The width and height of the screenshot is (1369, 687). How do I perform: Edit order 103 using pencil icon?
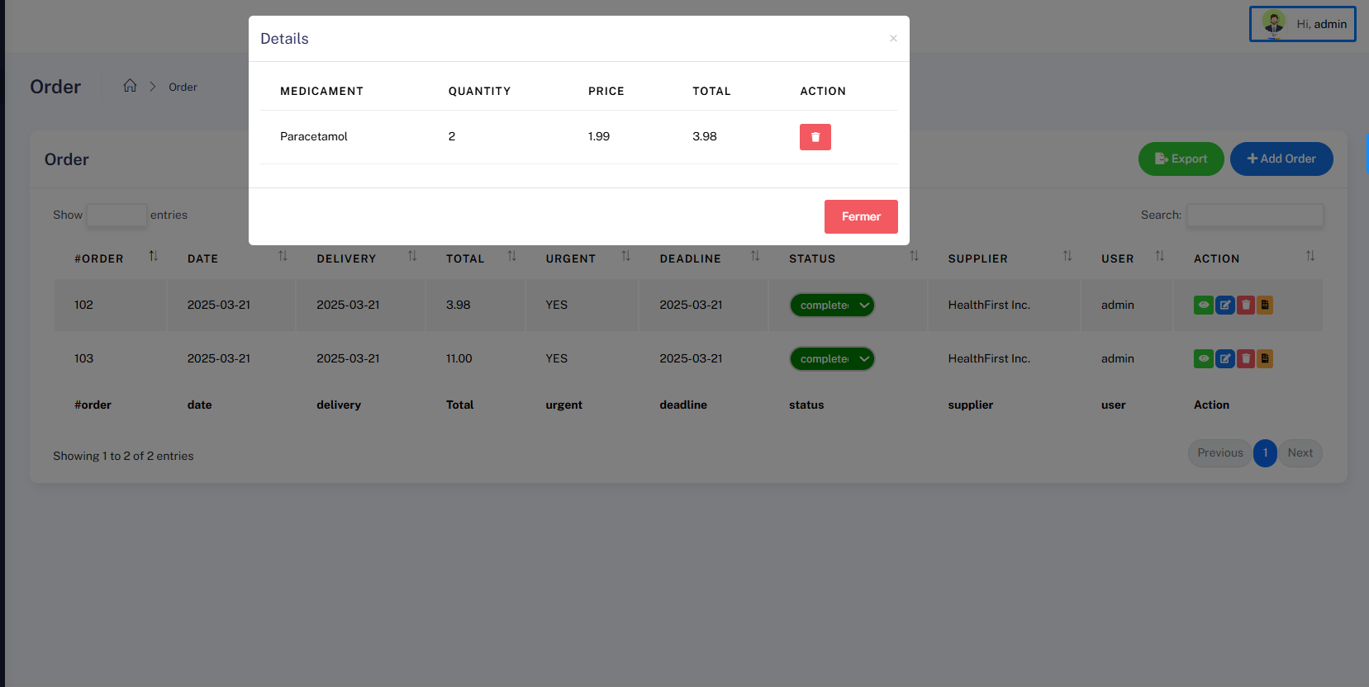click(1224, 358)
